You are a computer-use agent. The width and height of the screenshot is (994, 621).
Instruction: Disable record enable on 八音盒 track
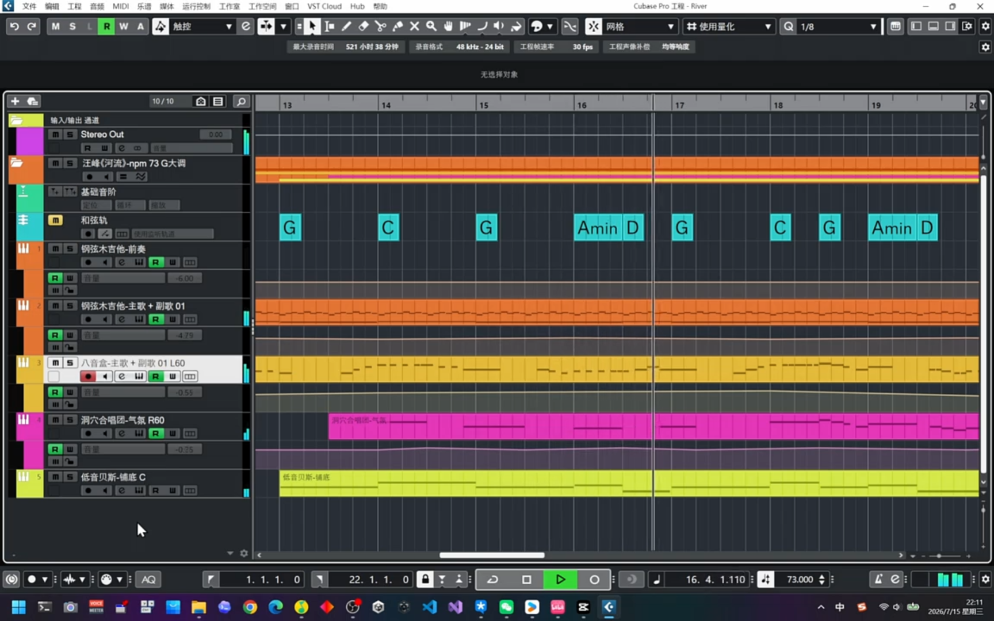click(x=88, y=377)
